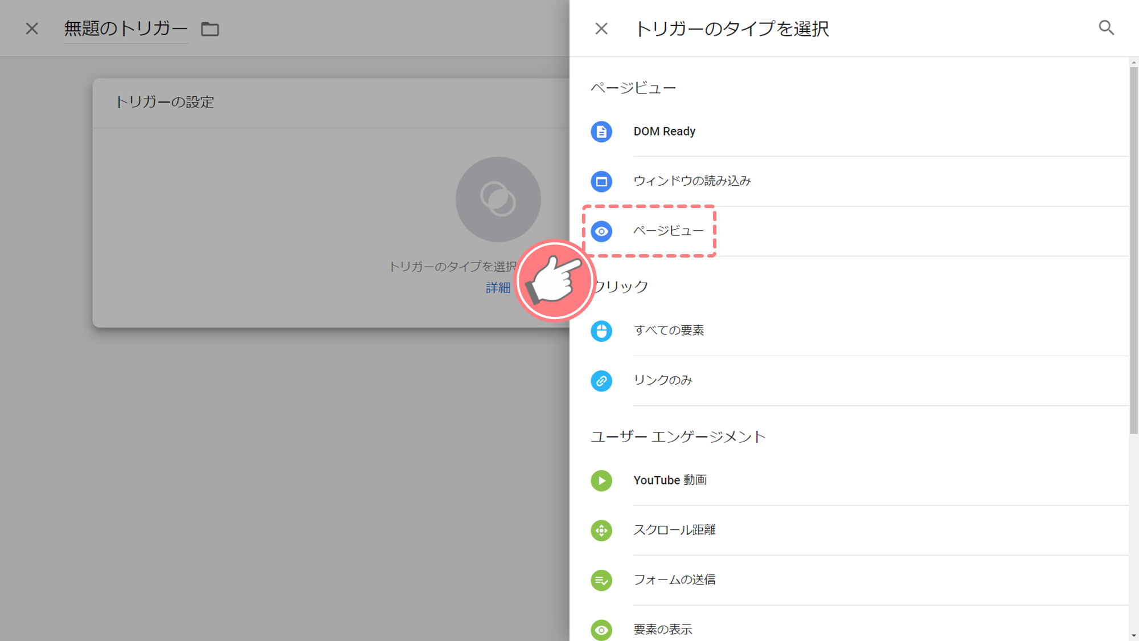Click the folder icon beside trigger name
Screen dimensions: 1139x641
[x=210, y=29]
